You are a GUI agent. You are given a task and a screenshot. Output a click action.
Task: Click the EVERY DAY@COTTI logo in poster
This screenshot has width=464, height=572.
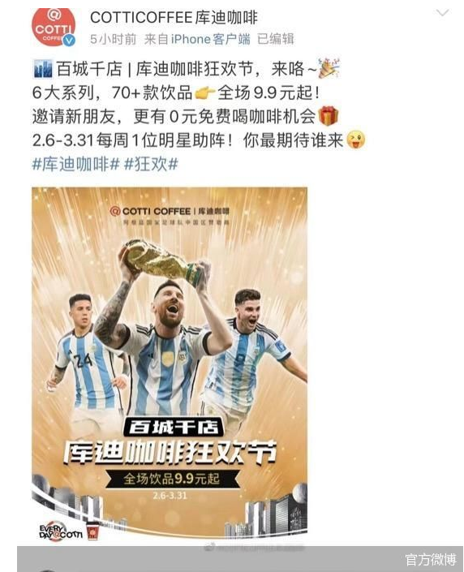(61, 531)
